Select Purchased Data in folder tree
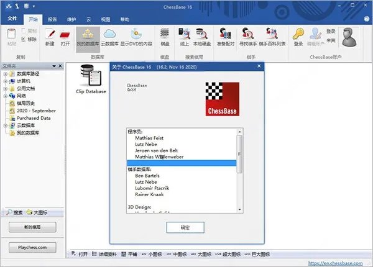The height and width of the screenshot is (267, 373). click(34, 118)
